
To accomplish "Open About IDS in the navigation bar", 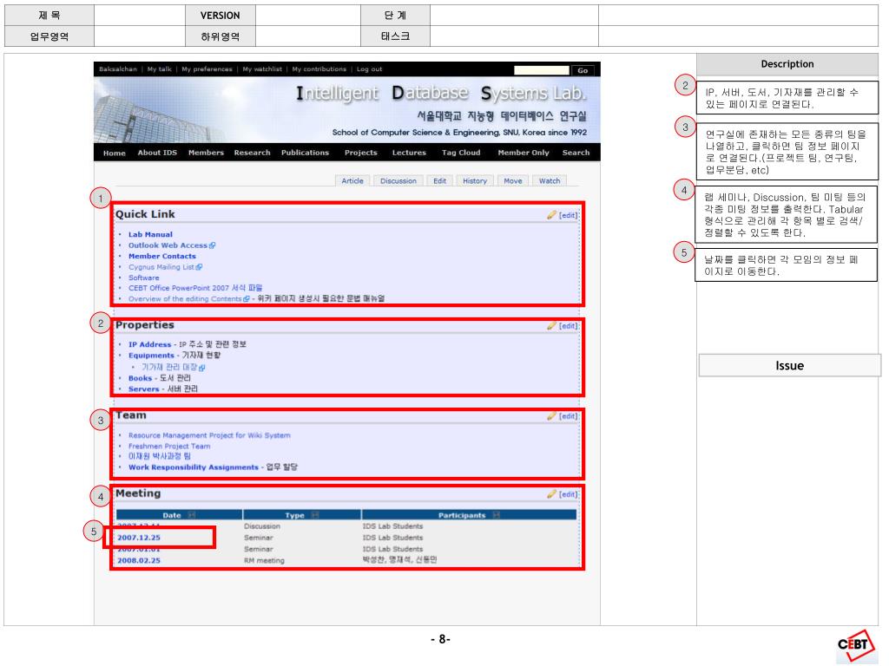I will pos(157,153).
